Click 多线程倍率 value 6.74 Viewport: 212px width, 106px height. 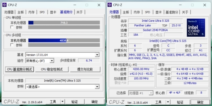coord(89,61)
